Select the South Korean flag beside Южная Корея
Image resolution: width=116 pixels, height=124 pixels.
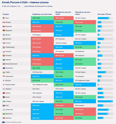4,85
